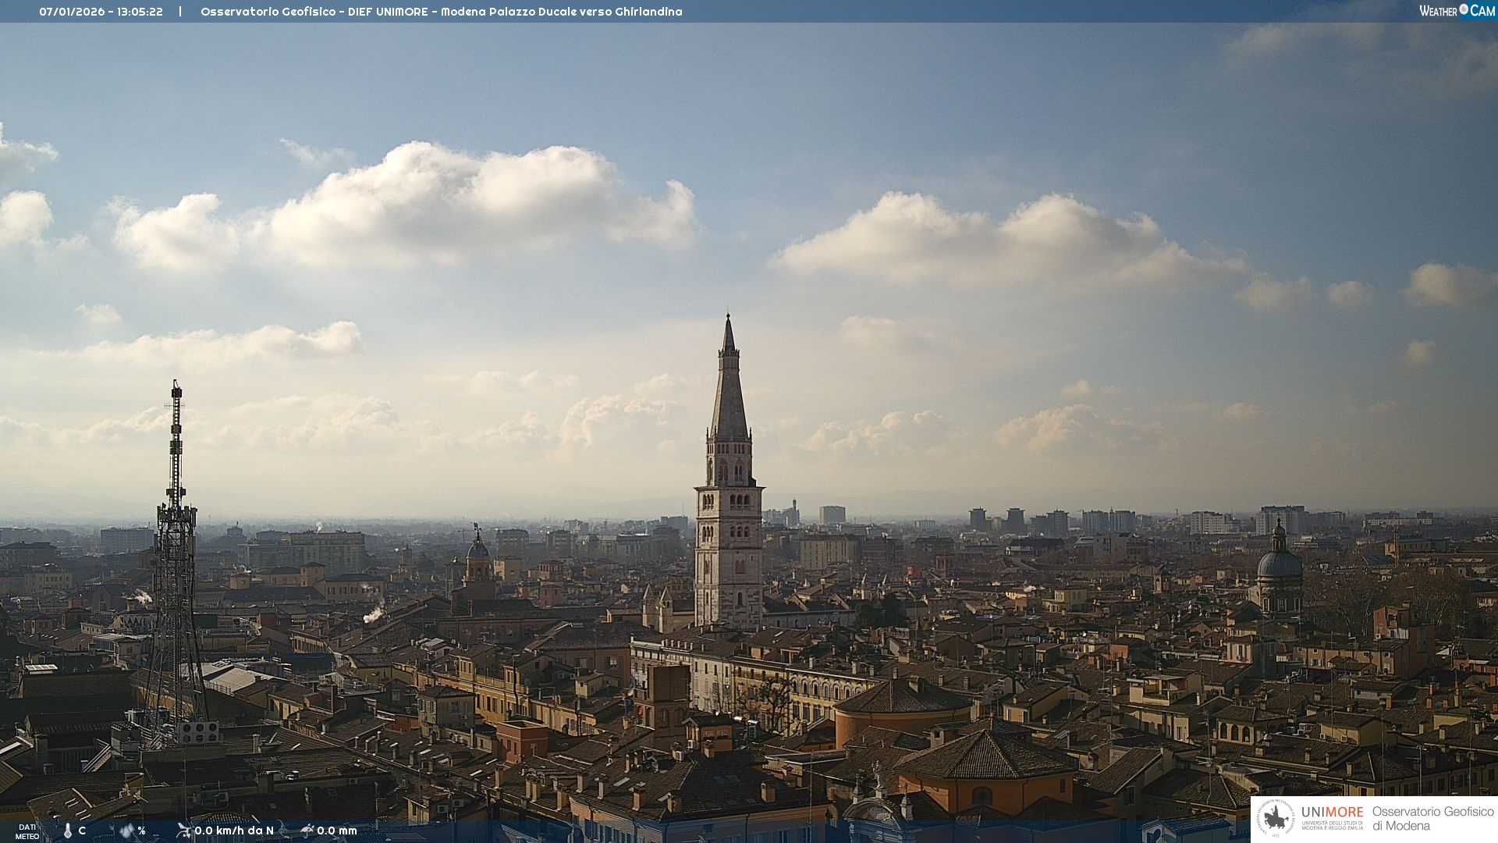
Task: Click the temperature C unit label
Action: pos(82,831)
